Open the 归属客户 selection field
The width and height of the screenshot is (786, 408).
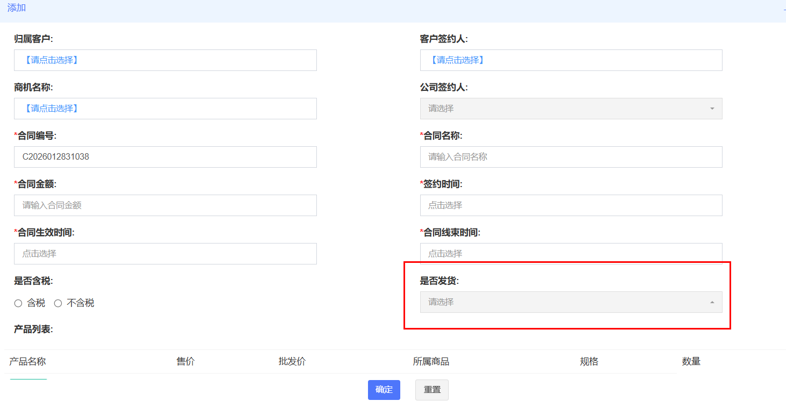(165, 60)
